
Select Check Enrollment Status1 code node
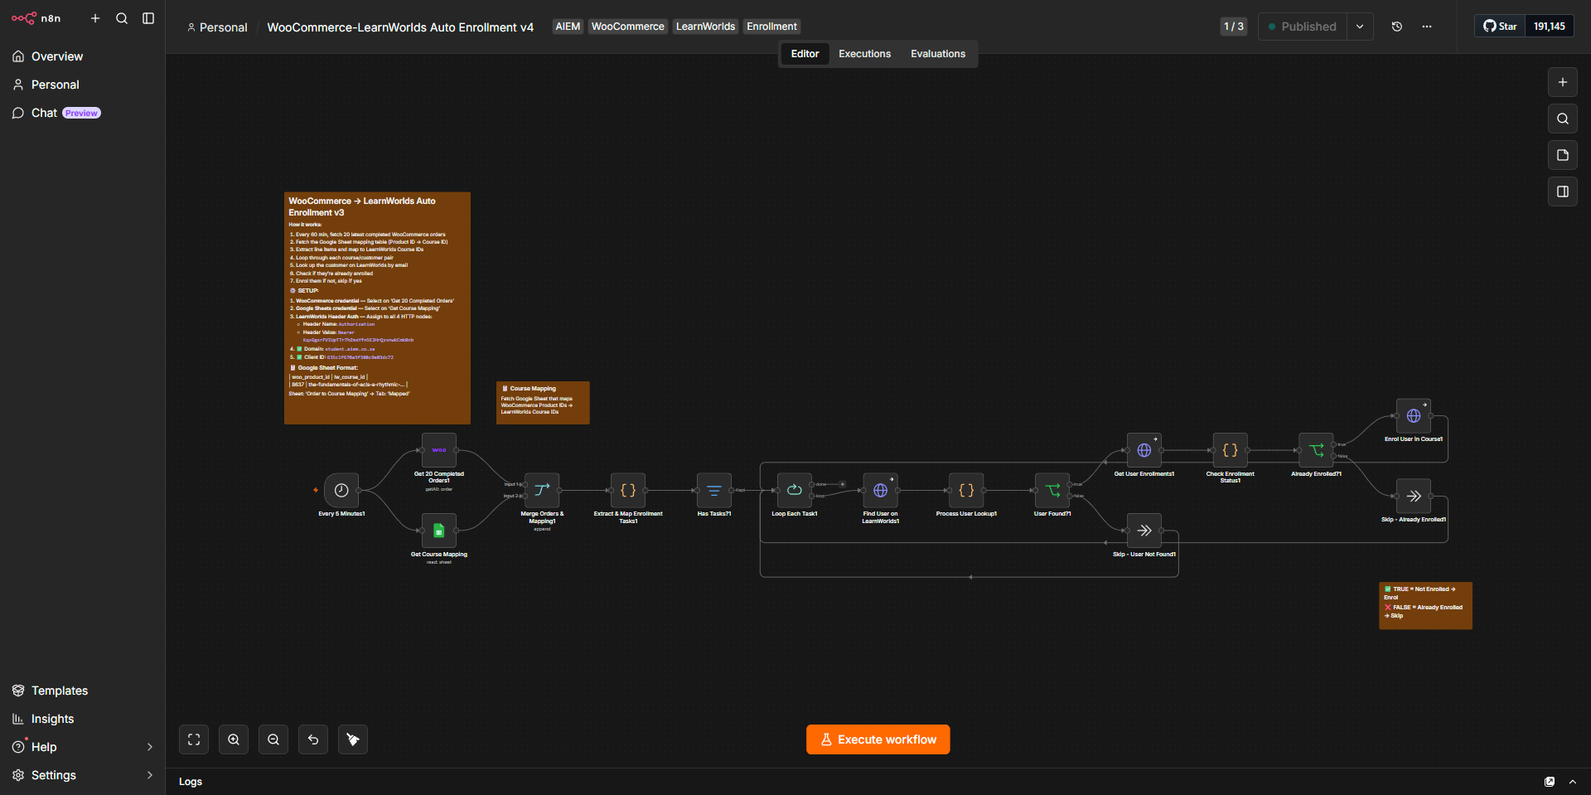[1231, 450]
